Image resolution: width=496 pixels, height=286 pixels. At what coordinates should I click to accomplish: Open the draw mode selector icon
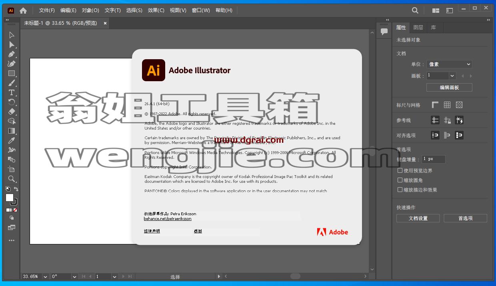(x=12, y=218)
